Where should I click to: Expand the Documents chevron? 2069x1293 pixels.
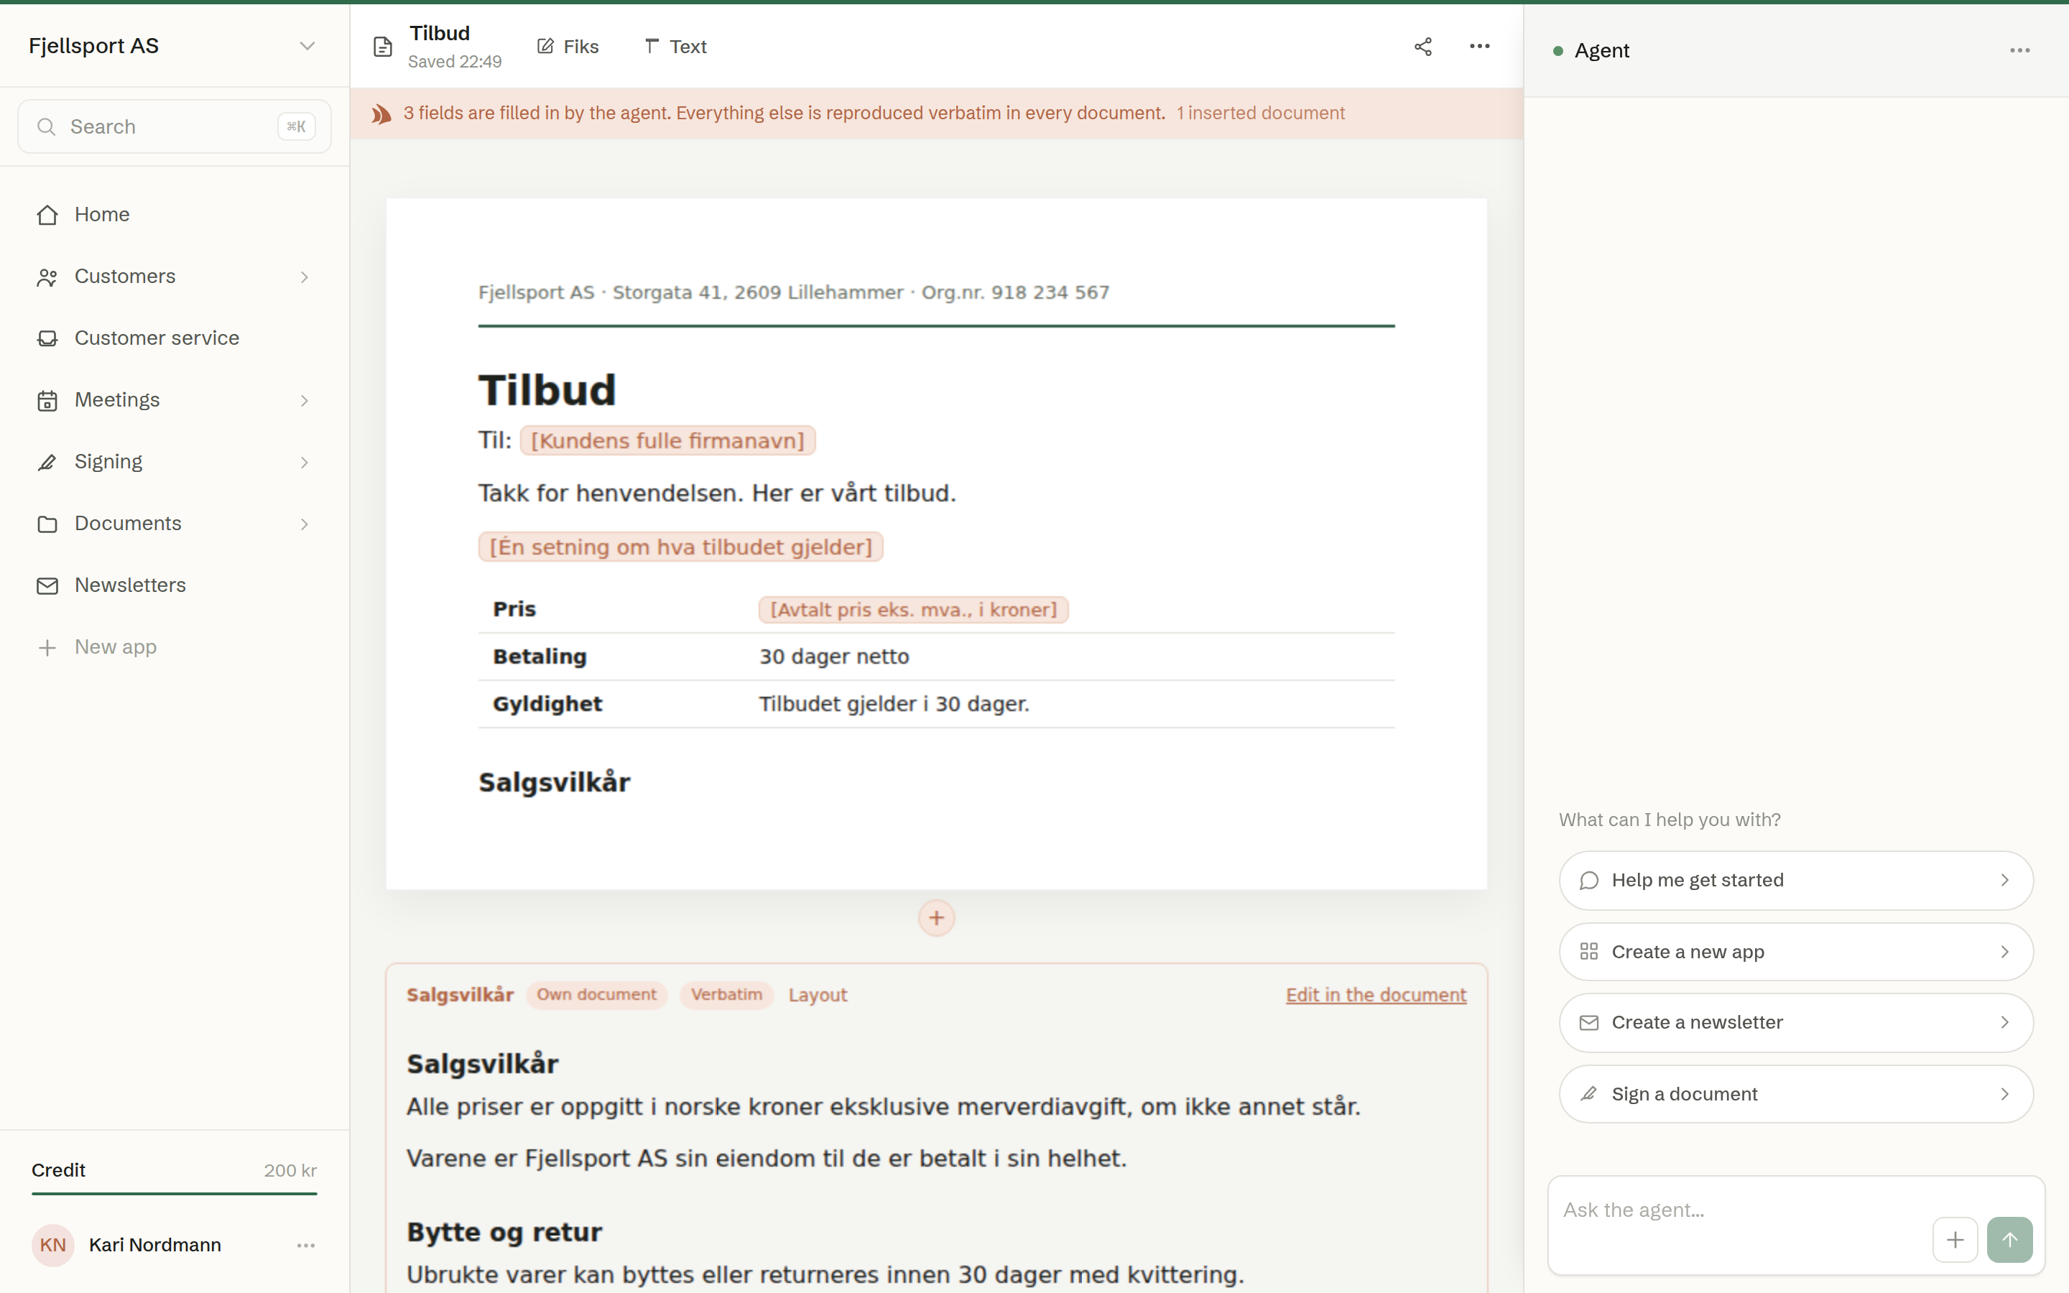(305, 524)
